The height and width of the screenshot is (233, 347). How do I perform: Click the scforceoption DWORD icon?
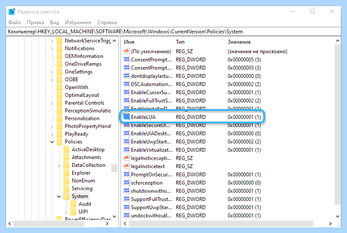[x=126, y=183]
